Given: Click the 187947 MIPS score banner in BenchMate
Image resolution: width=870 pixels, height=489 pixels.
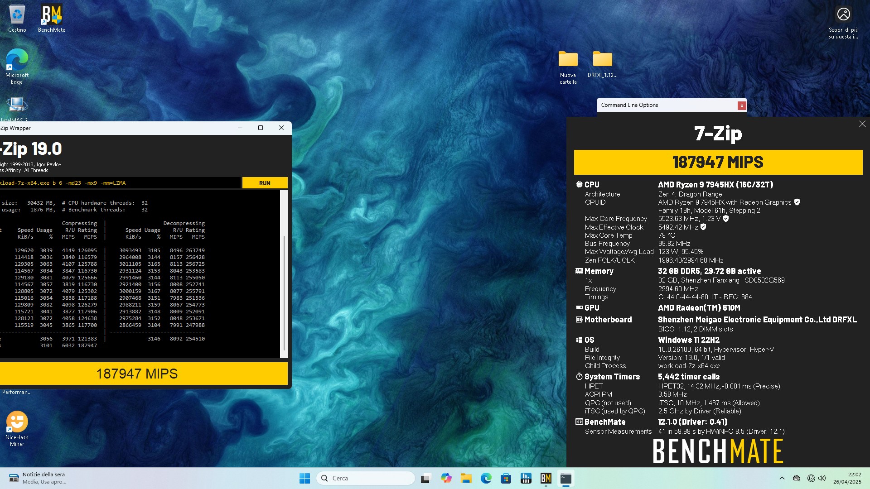Looking at the screenshot, I should pyautogui.click(x=718, y=162).
